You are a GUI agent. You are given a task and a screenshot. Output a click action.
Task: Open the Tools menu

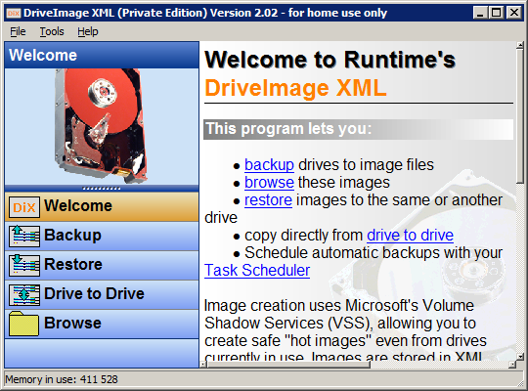pyautogui.click(x=52, y=31)
